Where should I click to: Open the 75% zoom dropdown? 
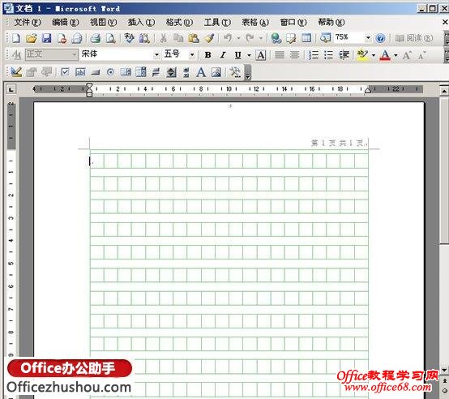tap(368, 37)
